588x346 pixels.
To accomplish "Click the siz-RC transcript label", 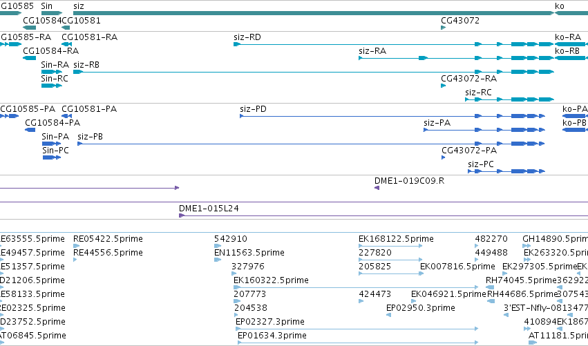I will [478, 93].
